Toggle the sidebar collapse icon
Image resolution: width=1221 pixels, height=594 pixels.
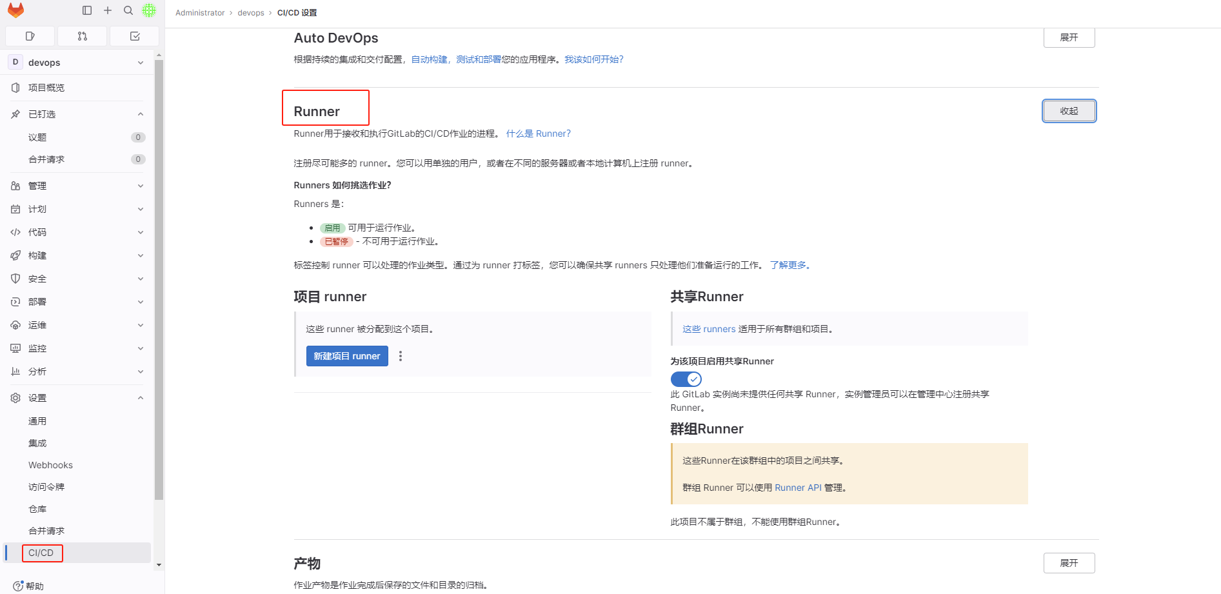[87, 10]
